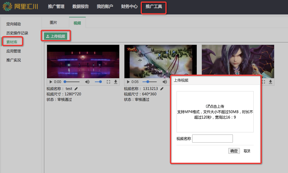The height and width of the screenshot is (173, 288).
Task: Select 定向辅助 in the sidebar
Action: coord(14,24)
